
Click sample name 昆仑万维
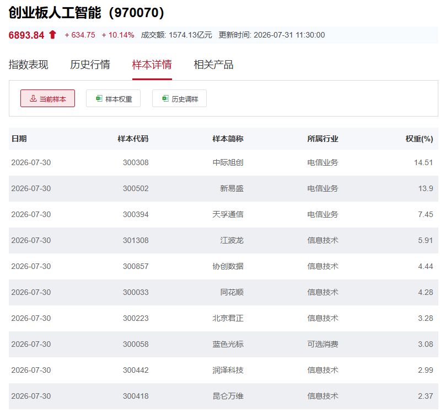pos(228,396)
